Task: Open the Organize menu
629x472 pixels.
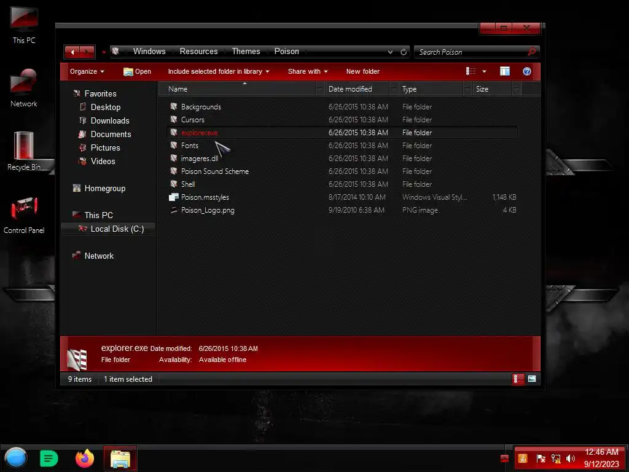Action: coord(87,71)
